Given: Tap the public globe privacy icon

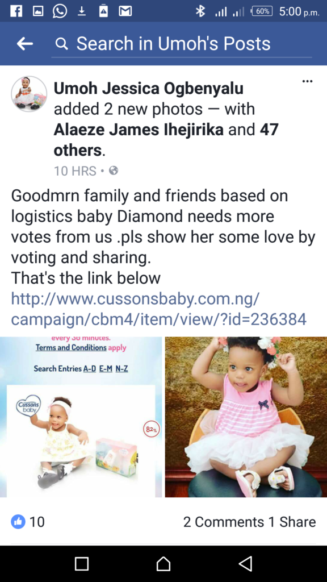Looking at the screenshot, I should pyautogui.click(x=114, y=171).
